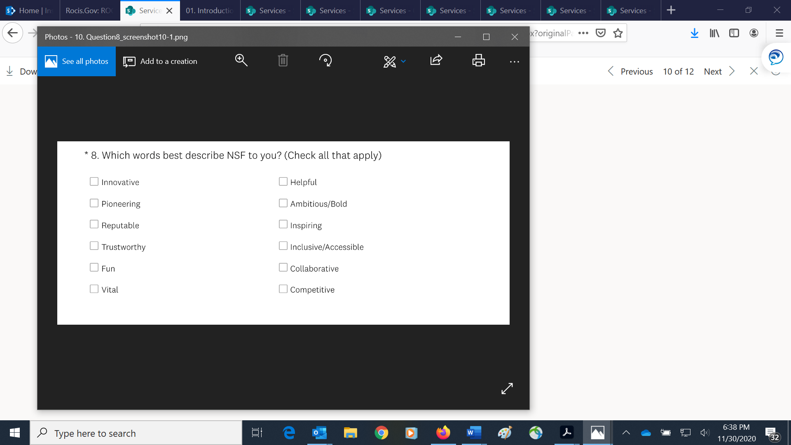Click the rotate image icon
Viewport: 791px width, 445px height.
(x=325, y=61)
